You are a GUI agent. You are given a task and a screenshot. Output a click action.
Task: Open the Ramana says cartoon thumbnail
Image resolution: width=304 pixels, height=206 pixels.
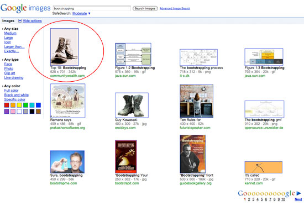pyautogui.click(x=67, y=101)
